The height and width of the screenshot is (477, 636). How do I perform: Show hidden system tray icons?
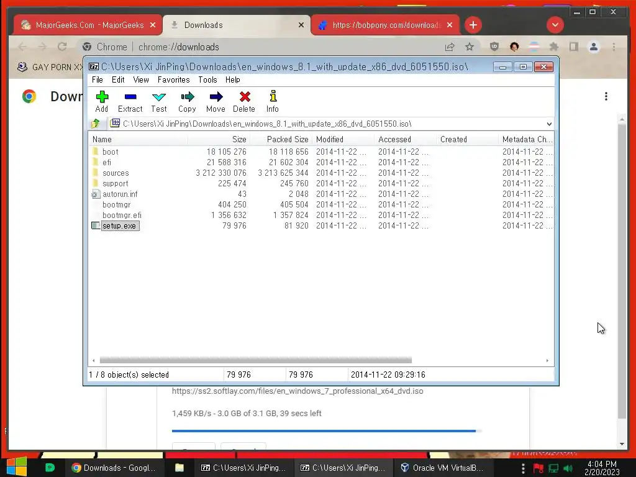click(x=523, y=468)
